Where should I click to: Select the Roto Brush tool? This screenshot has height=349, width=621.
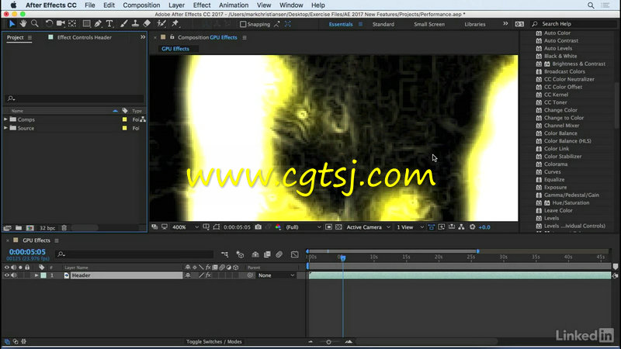(161, 24)
